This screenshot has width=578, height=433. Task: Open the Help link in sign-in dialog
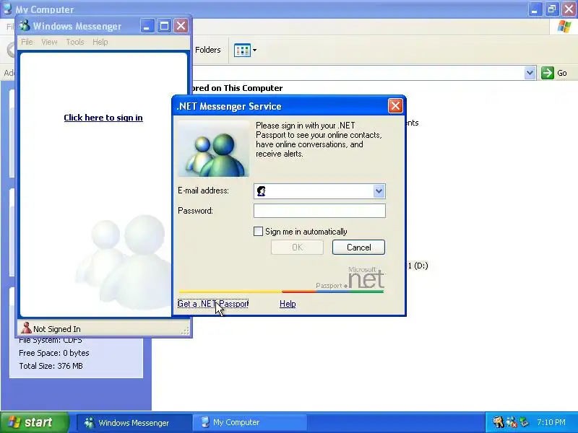288,304
